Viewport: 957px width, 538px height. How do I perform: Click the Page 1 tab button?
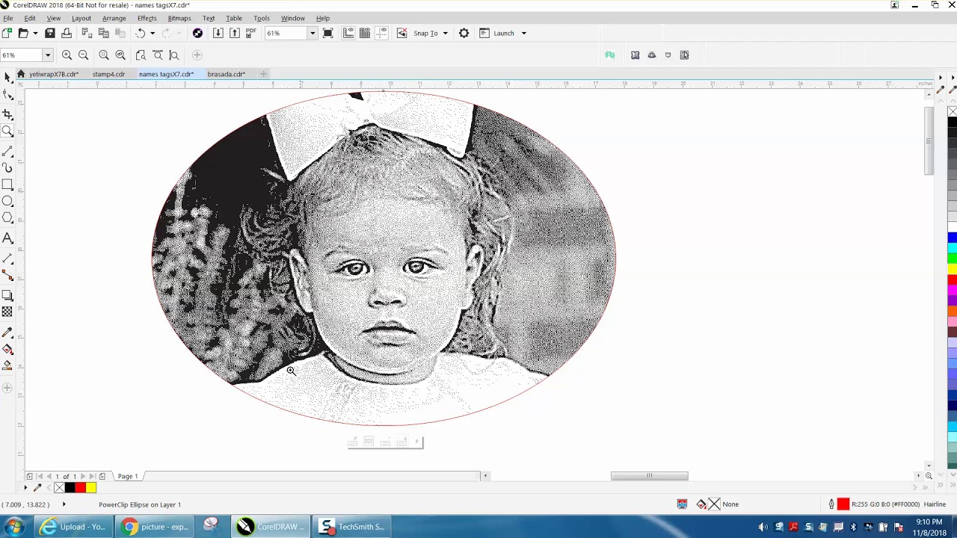[x=127, y=476]
